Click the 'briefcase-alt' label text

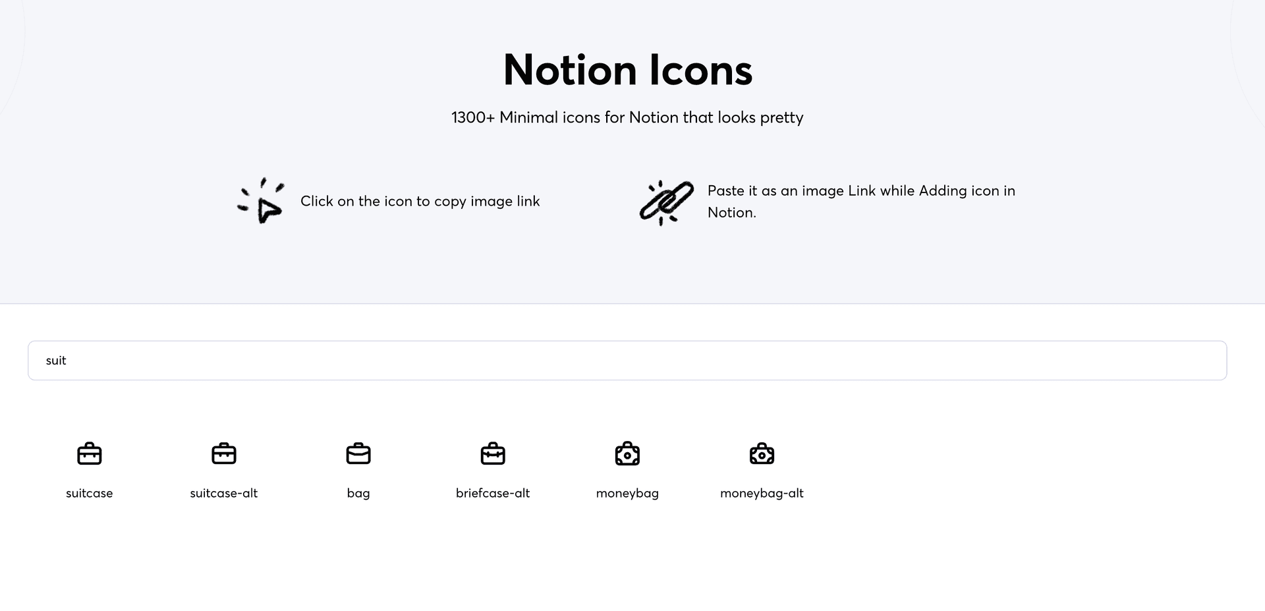tap(493, 493)
